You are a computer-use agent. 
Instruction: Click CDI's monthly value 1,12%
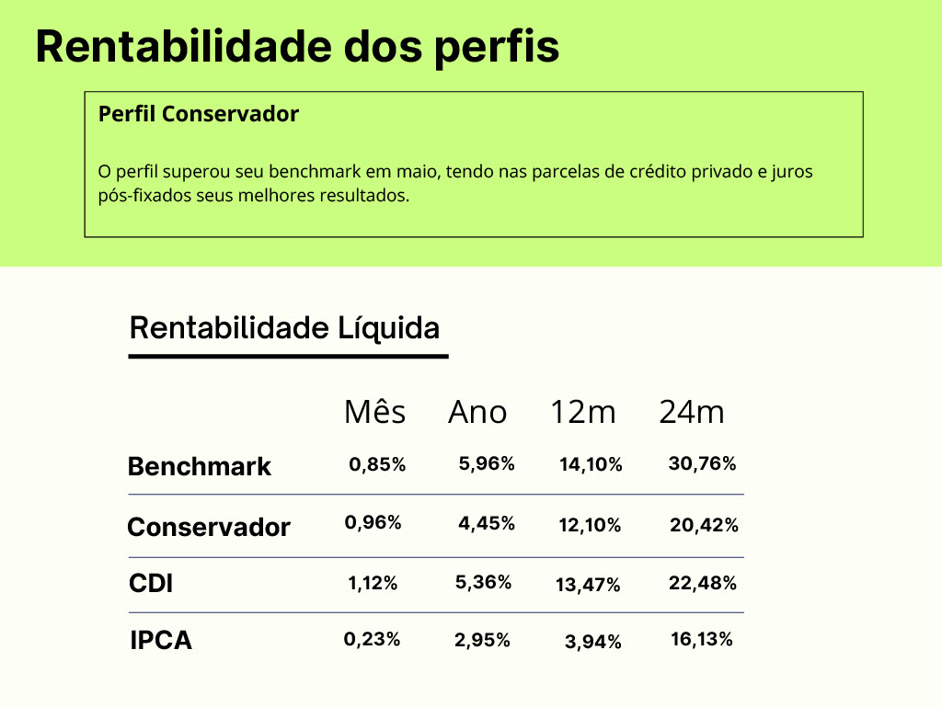tap(373, 582)
